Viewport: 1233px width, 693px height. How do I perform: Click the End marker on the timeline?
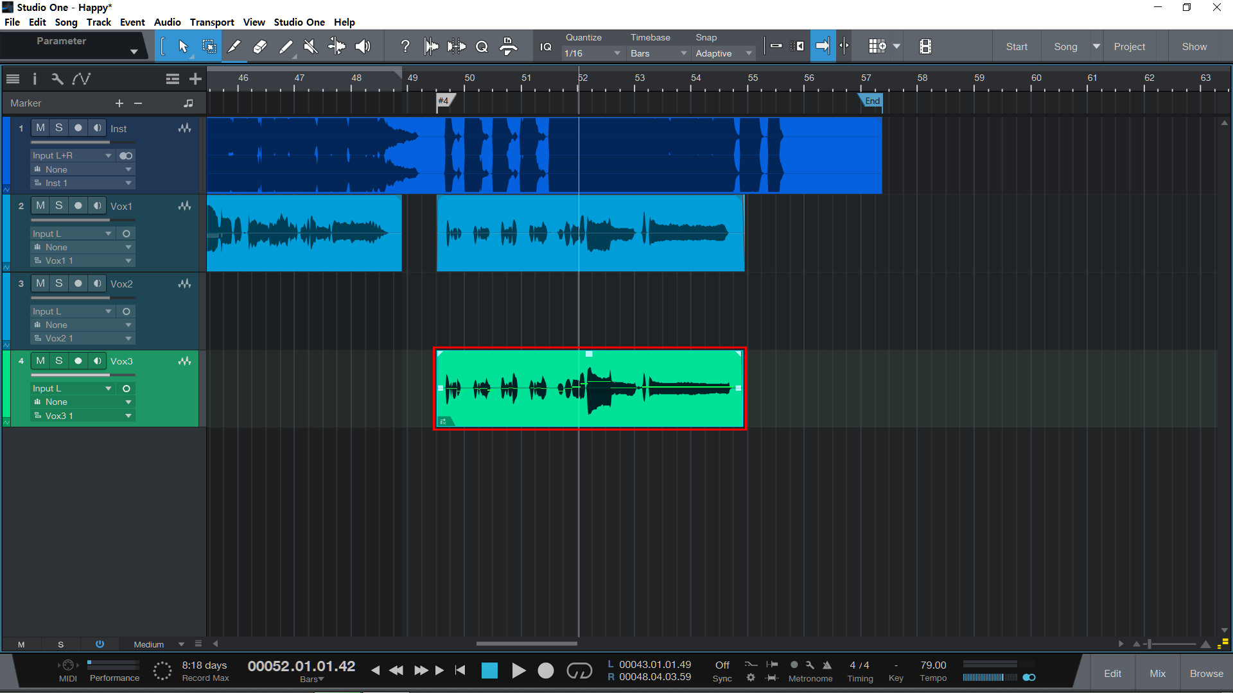(x=871, y=101)
